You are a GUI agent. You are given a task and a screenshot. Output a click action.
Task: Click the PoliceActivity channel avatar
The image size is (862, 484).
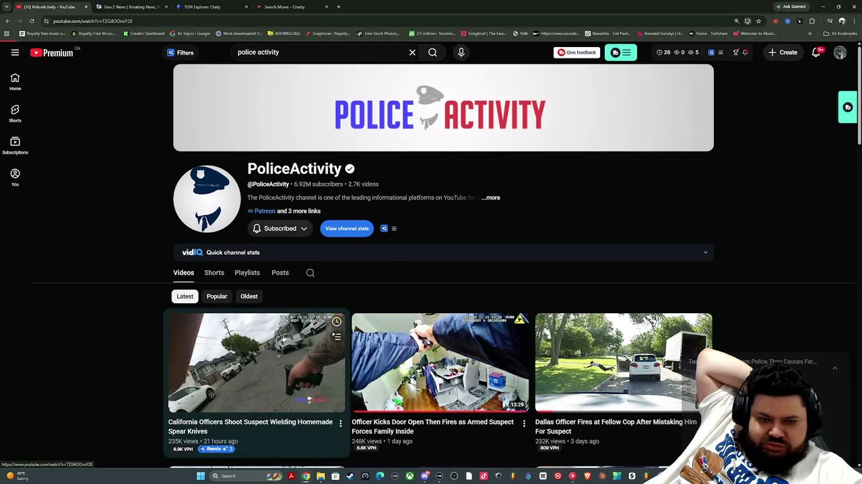(x=207, y=199)
